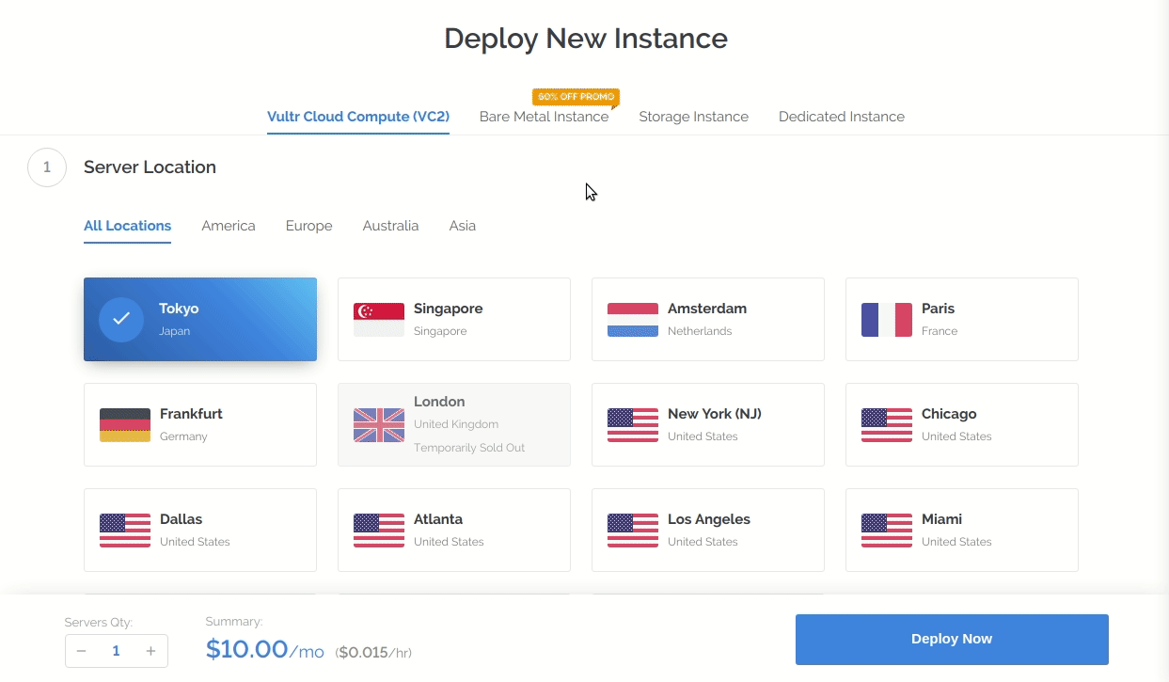Click the Deploy Now button
The width and height of the screenshot is (1169, 682).
[952, 640]
